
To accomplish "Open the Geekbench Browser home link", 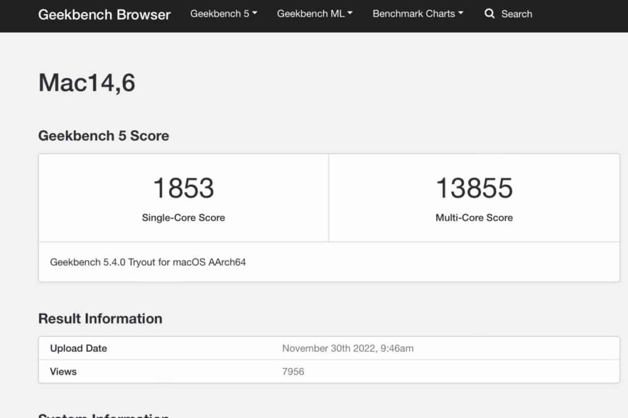I will coord(104,15).
